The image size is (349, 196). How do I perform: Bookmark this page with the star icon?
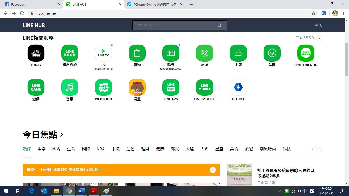(313, 13)
